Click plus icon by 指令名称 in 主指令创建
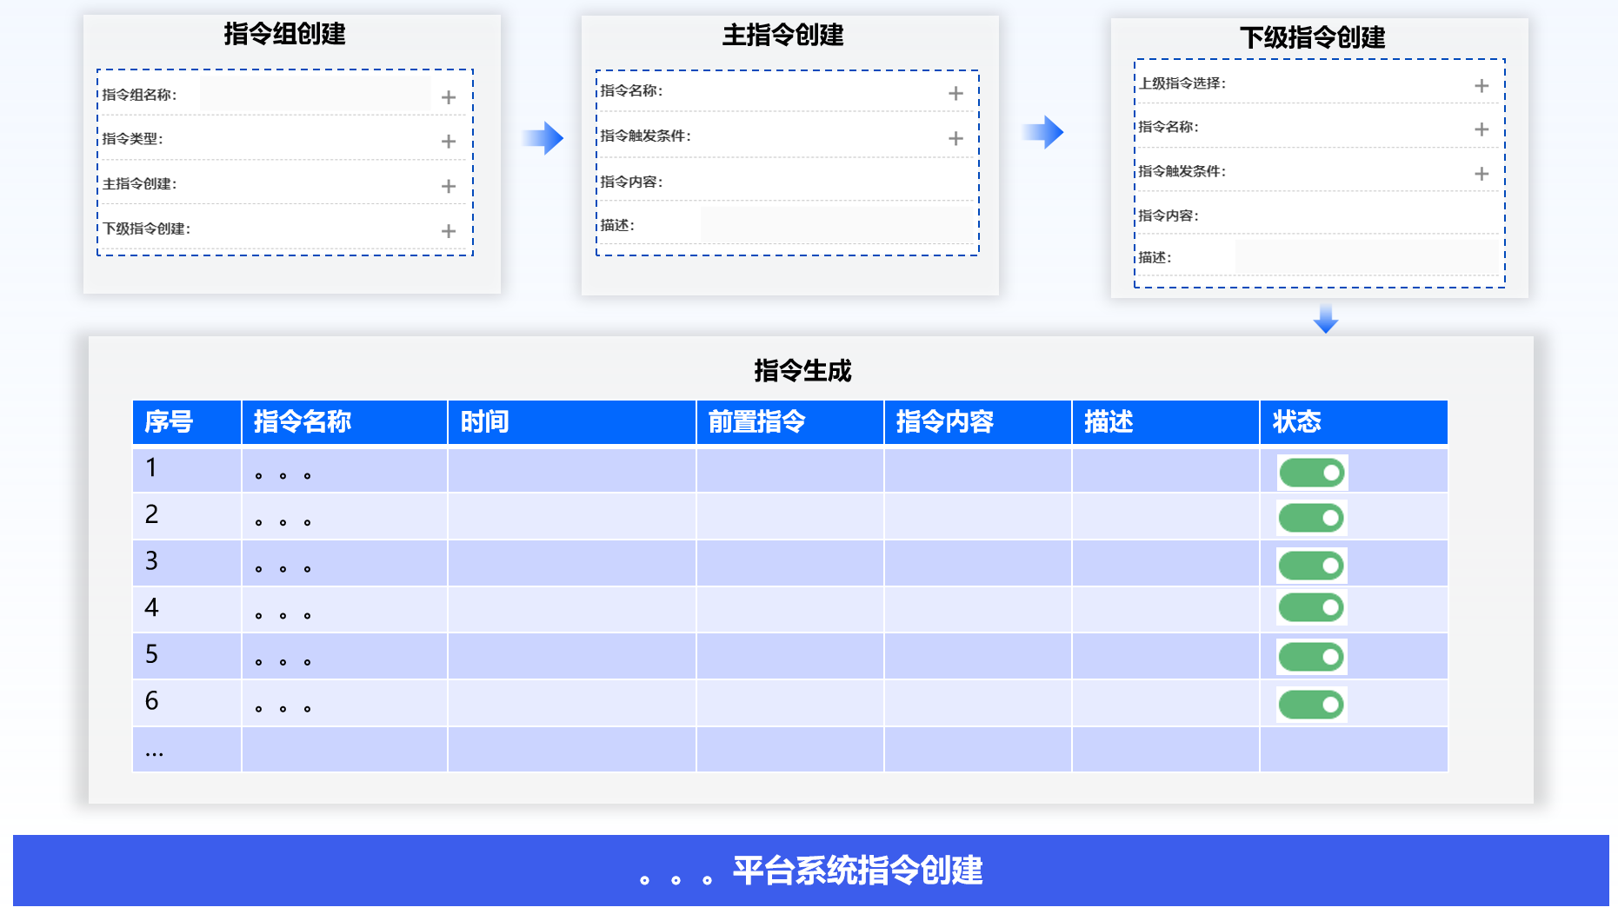The image size is (1618, 914). click(x=955, y=93)
